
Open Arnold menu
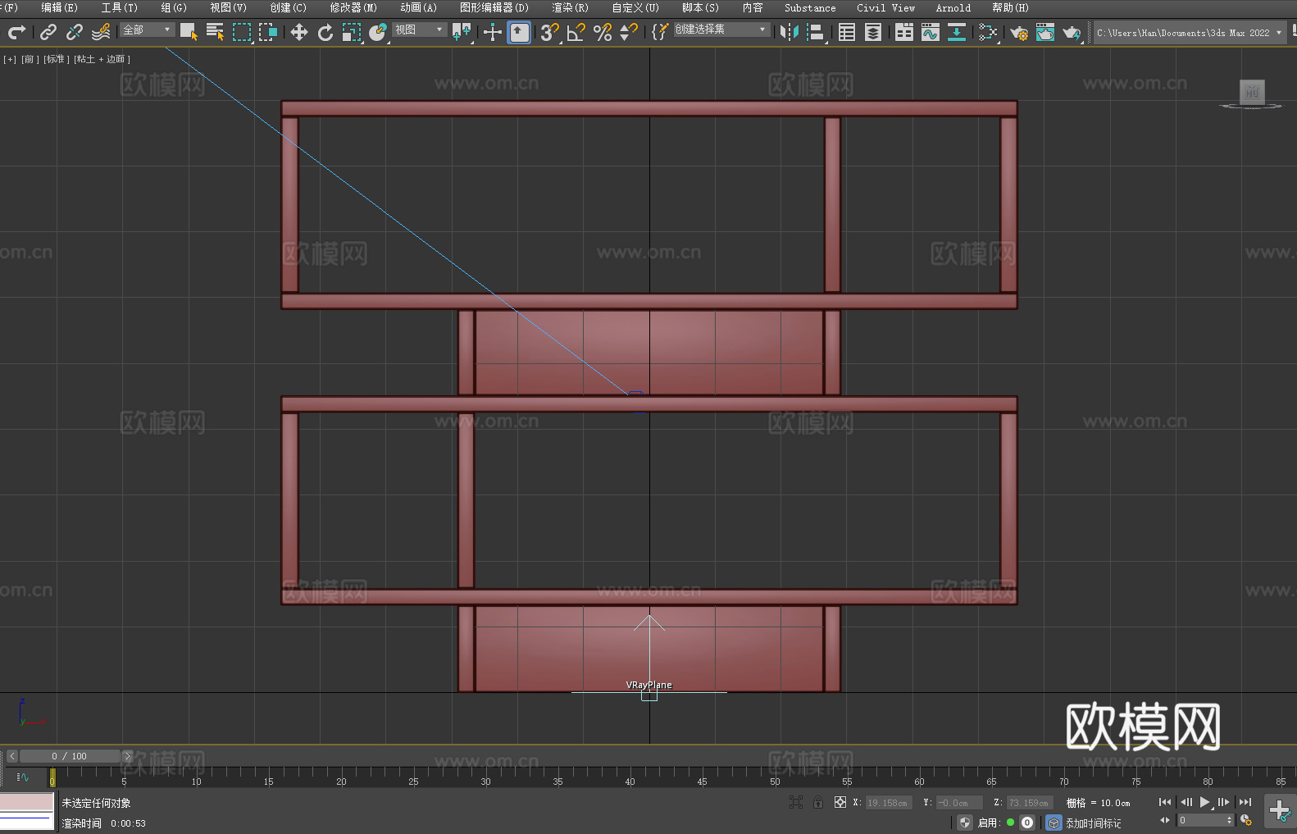953,7
